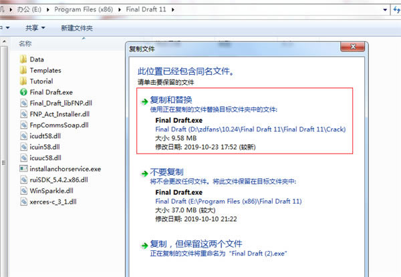Open address bar history dropdown arrow
The image size is (401, 277).
[x=385, y=10]
